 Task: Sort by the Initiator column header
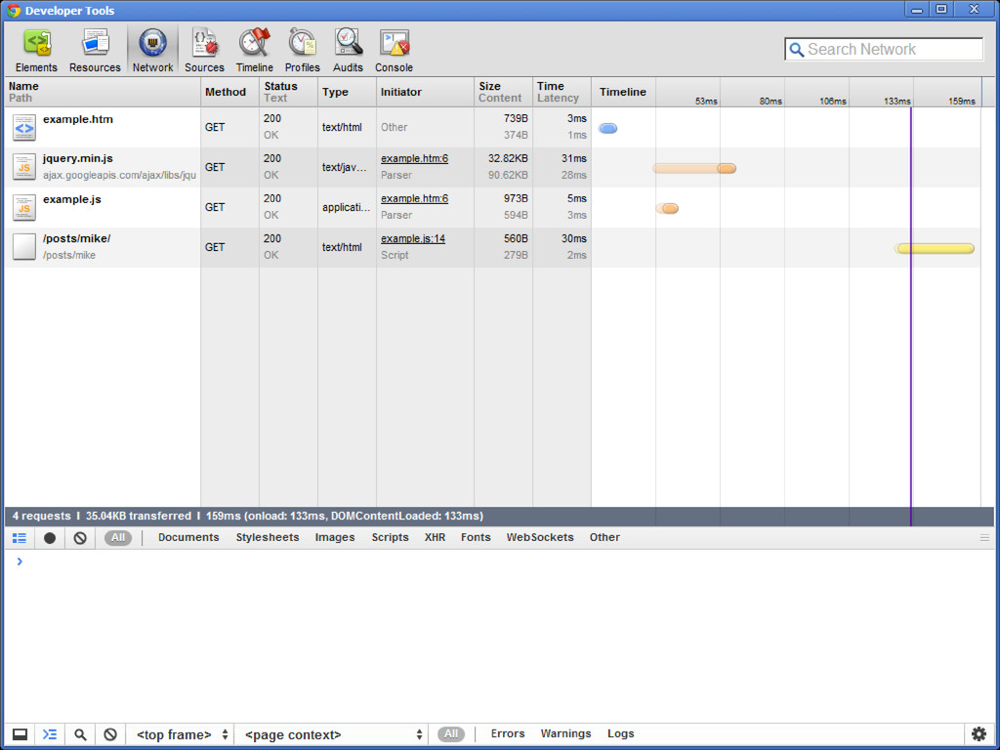425,92
